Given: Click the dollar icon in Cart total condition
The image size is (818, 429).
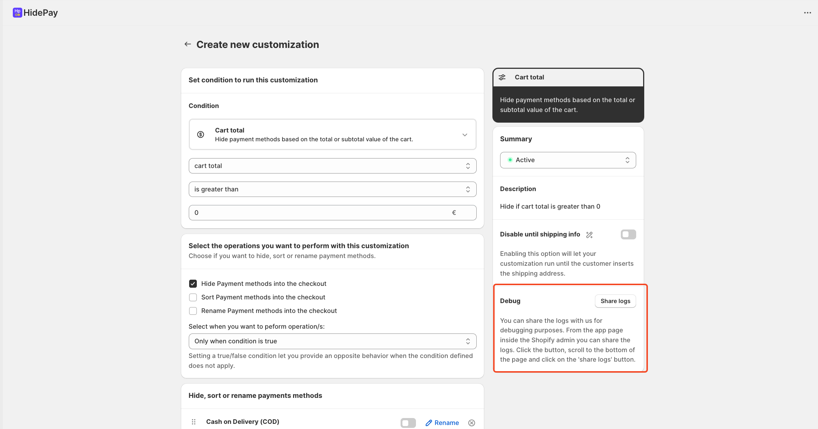Looking at the screenshot, I should point(200,135).
